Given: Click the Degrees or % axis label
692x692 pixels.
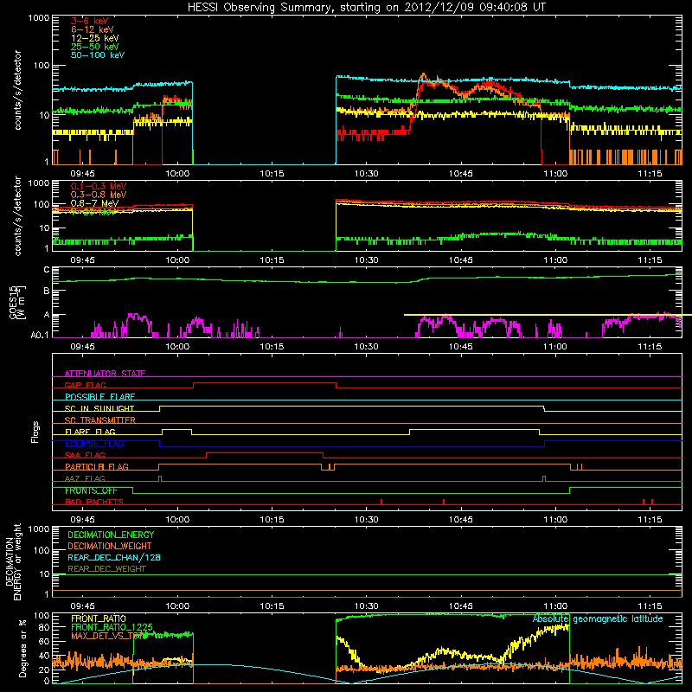Looking at the screenshot, I should pyautogui.click(x=22, y=648).
